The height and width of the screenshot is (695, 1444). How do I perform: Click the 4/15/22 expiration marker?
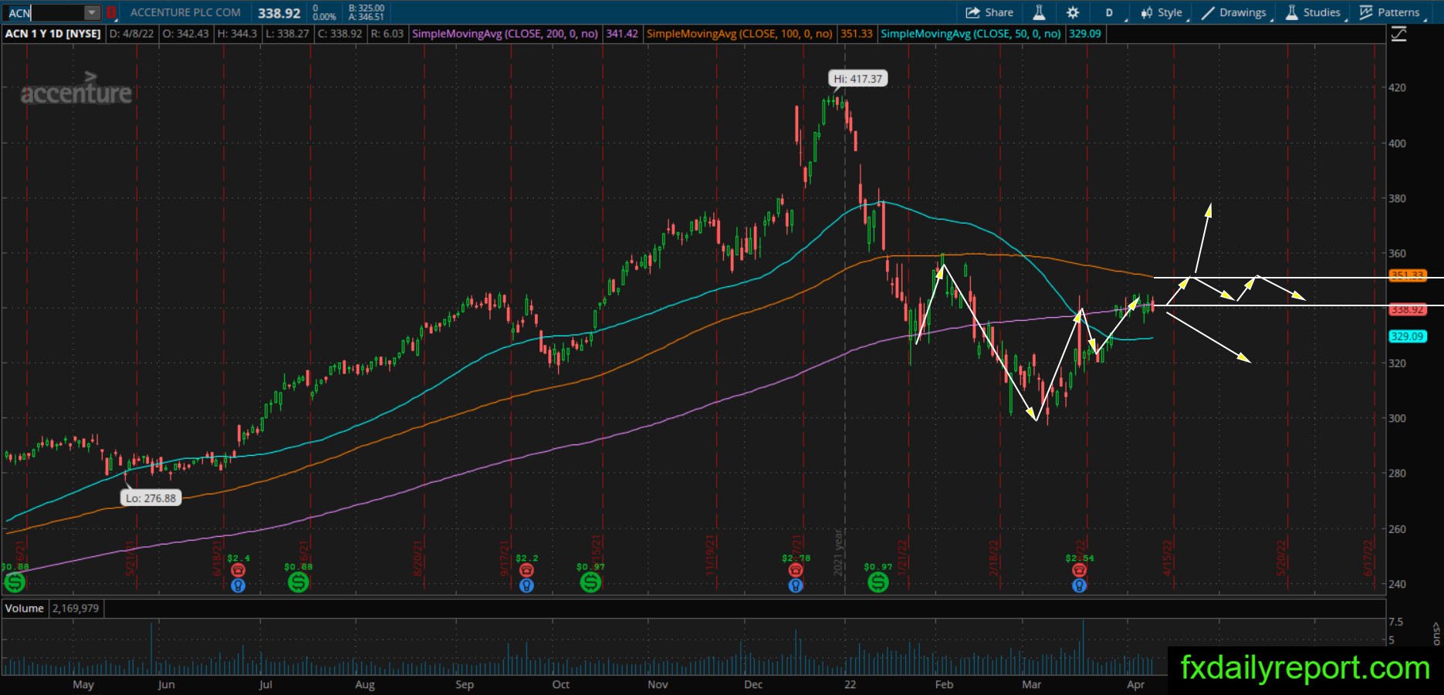(x=1168, y=558)
